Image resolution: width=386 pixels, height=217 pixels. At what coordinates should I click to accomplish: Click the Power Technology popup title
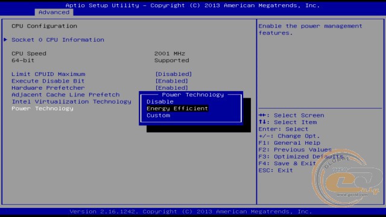tap(193, 95)
